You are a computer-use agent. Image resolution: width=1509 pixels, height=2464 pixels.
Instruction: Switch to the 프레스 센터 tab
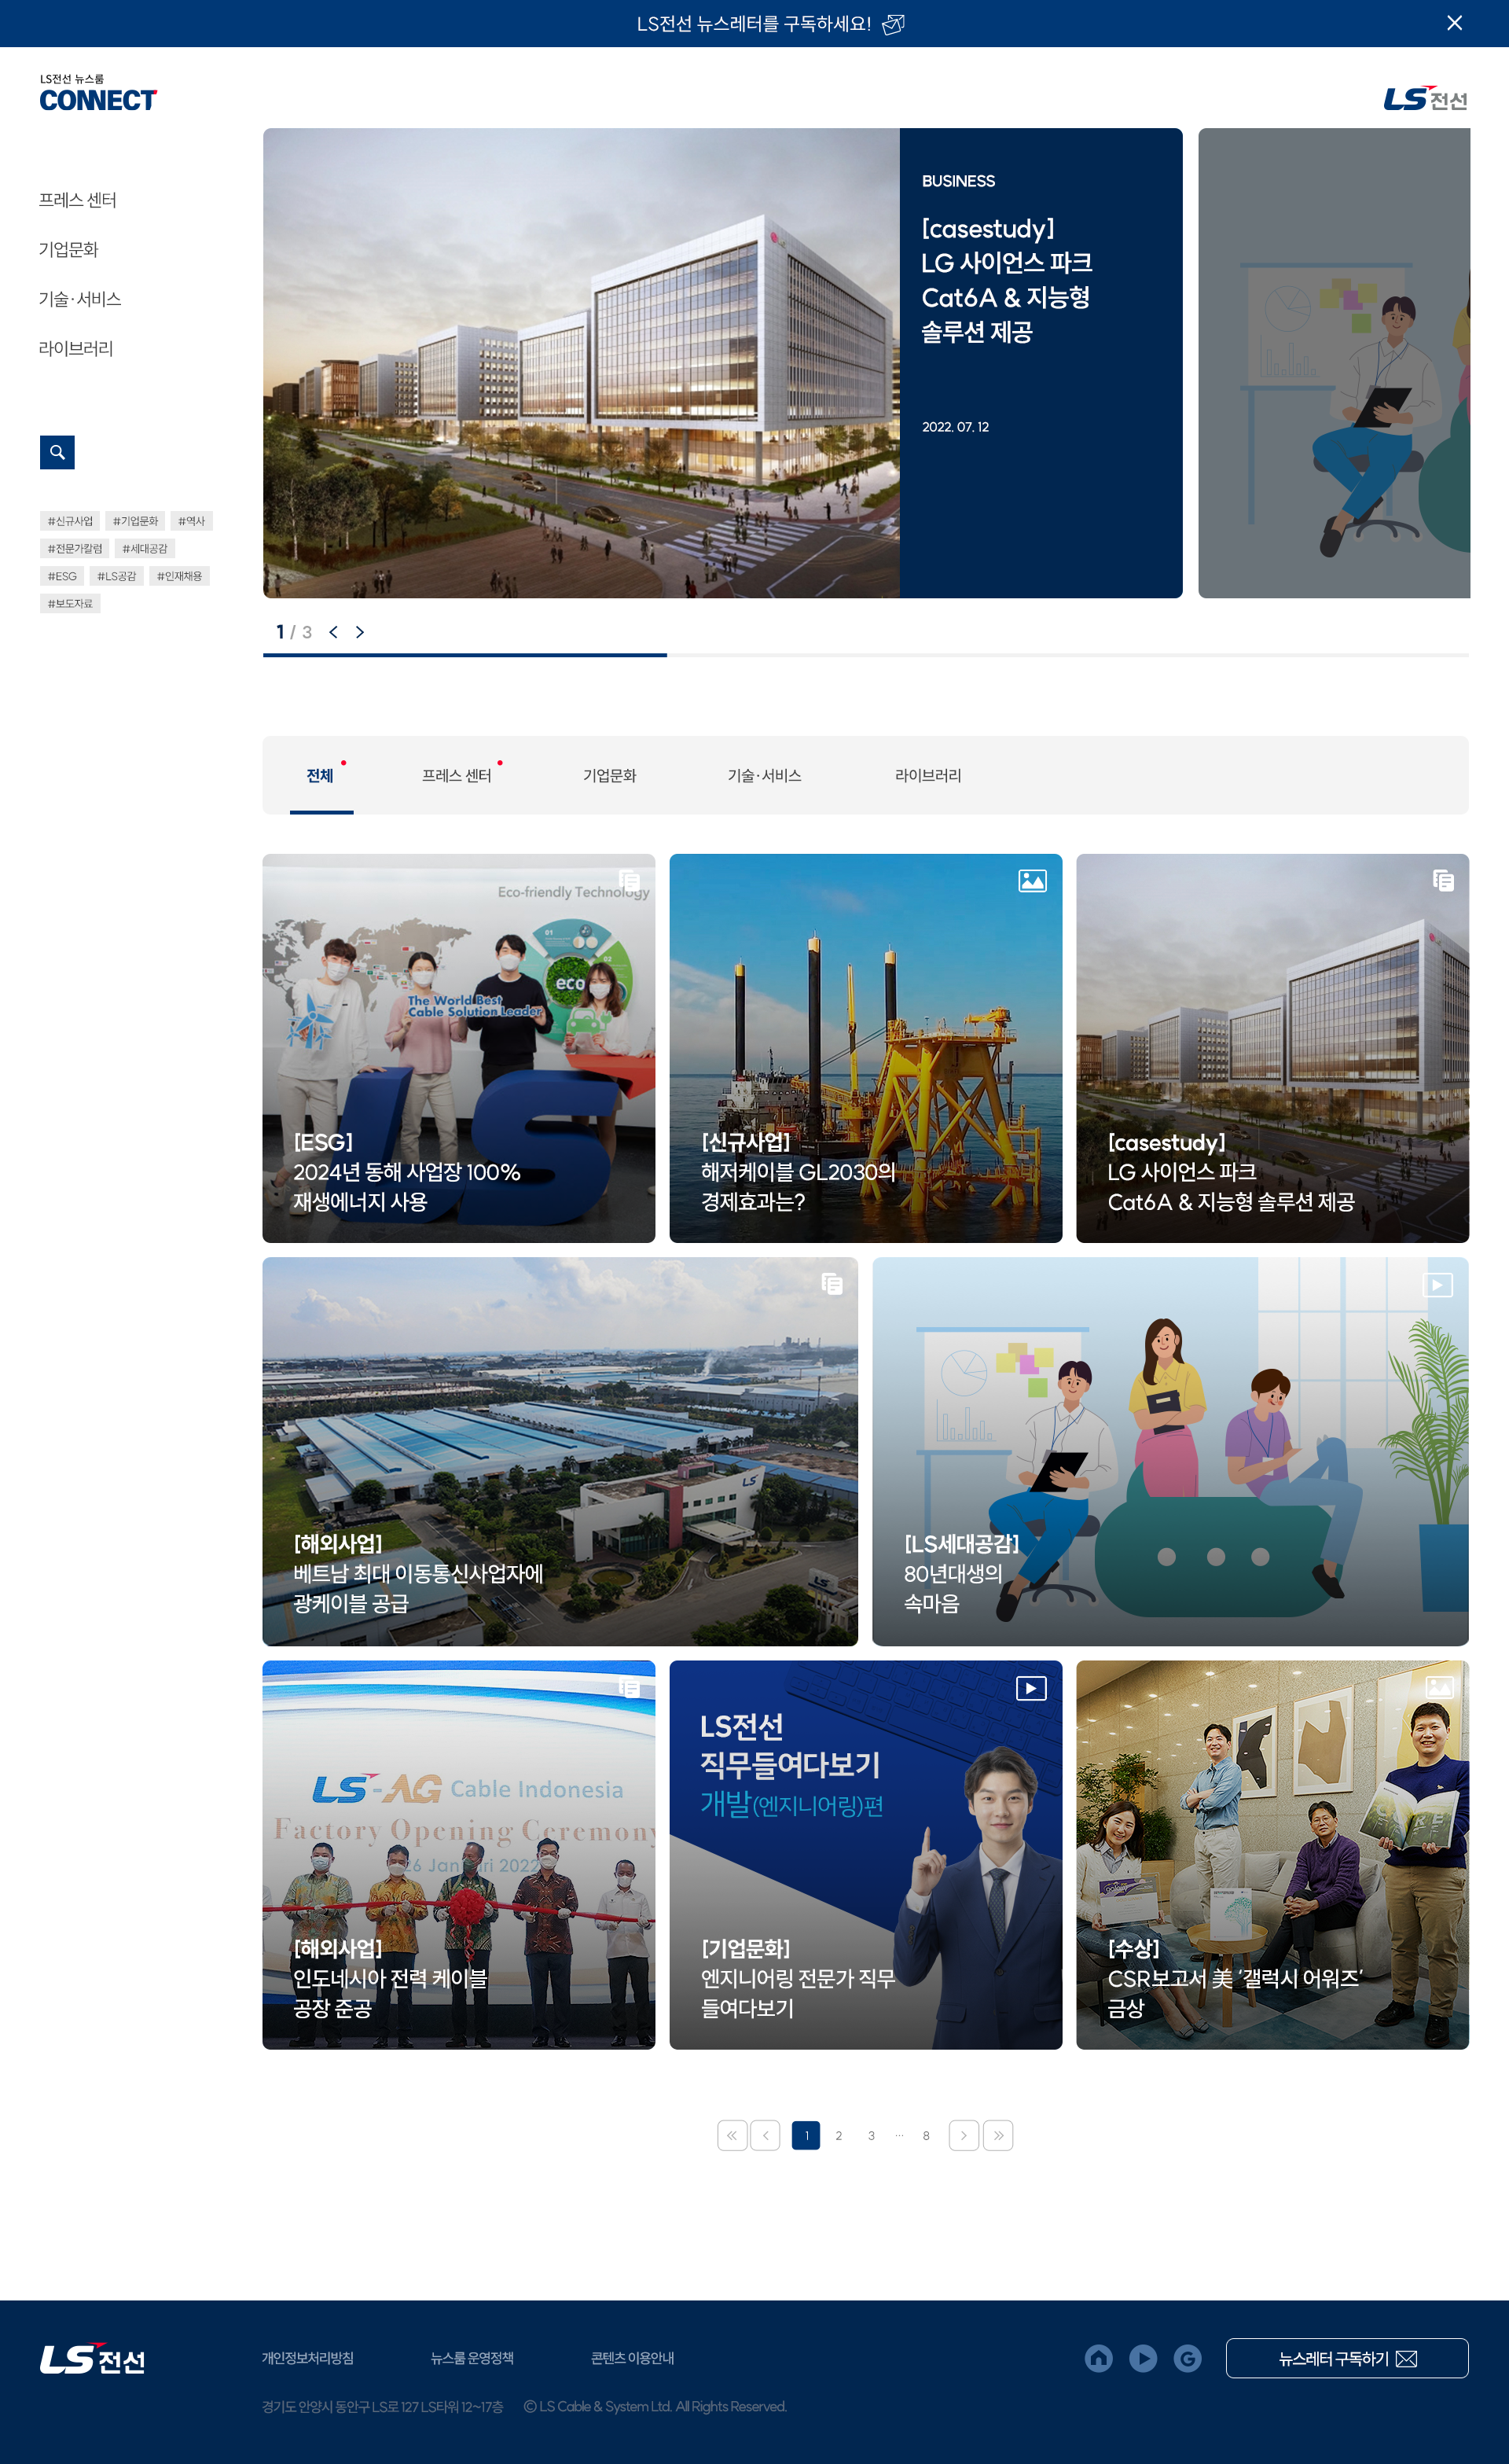457,775
